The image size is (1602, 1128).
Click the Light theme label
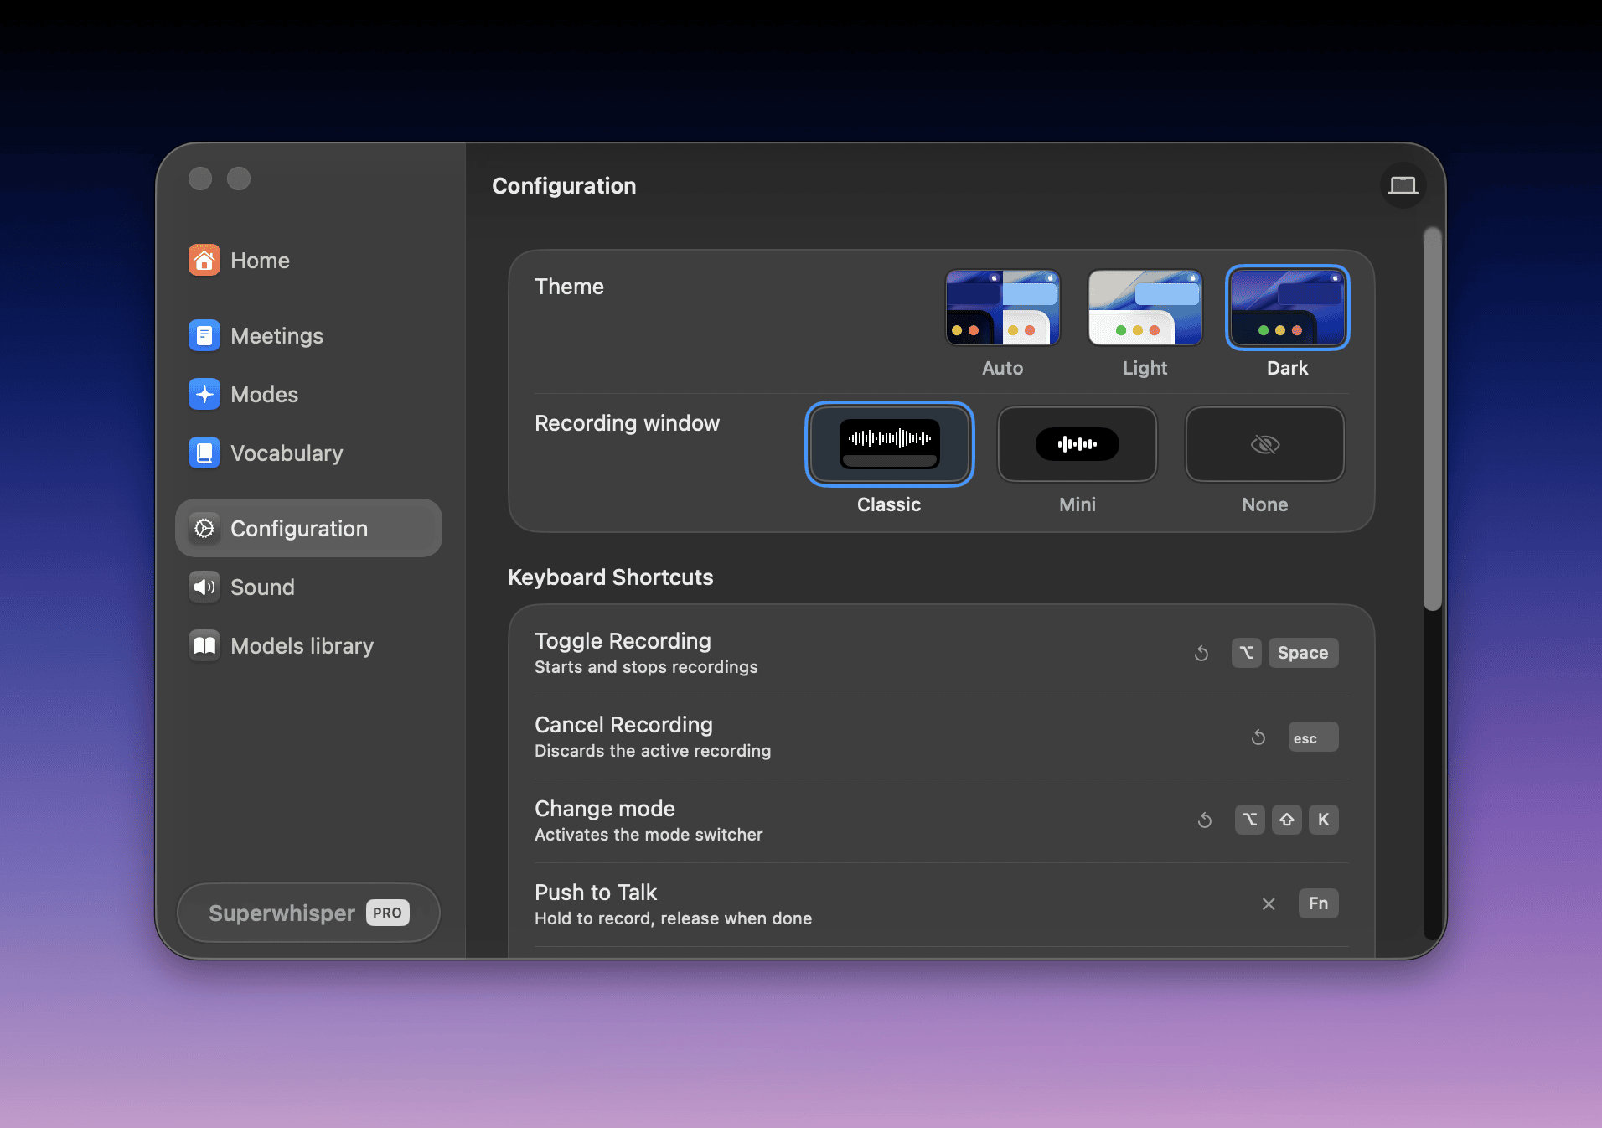pyautogui.click(x=1145, y=368)
